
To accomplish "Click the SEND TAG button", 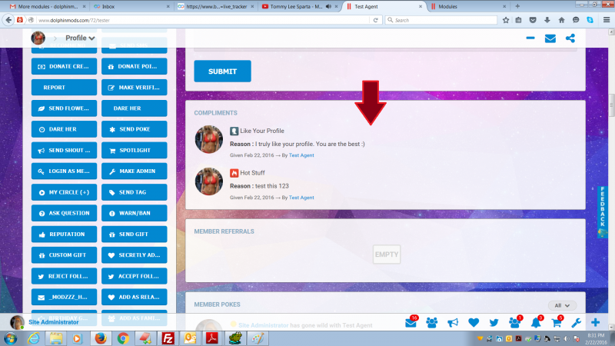I will pyautogui.click(x=134, y=192).
